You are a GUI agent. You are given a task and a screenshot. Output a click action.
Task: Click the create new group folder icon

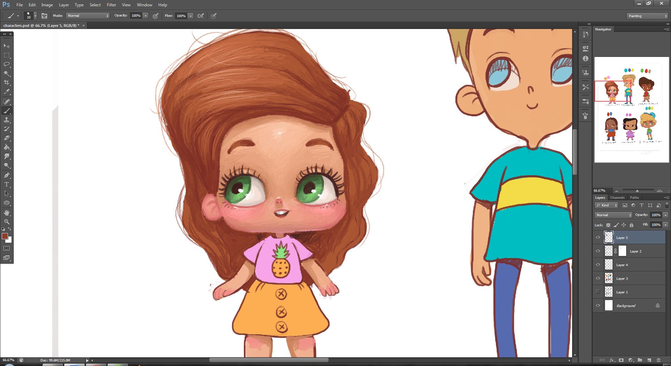(x=640, y=360)
